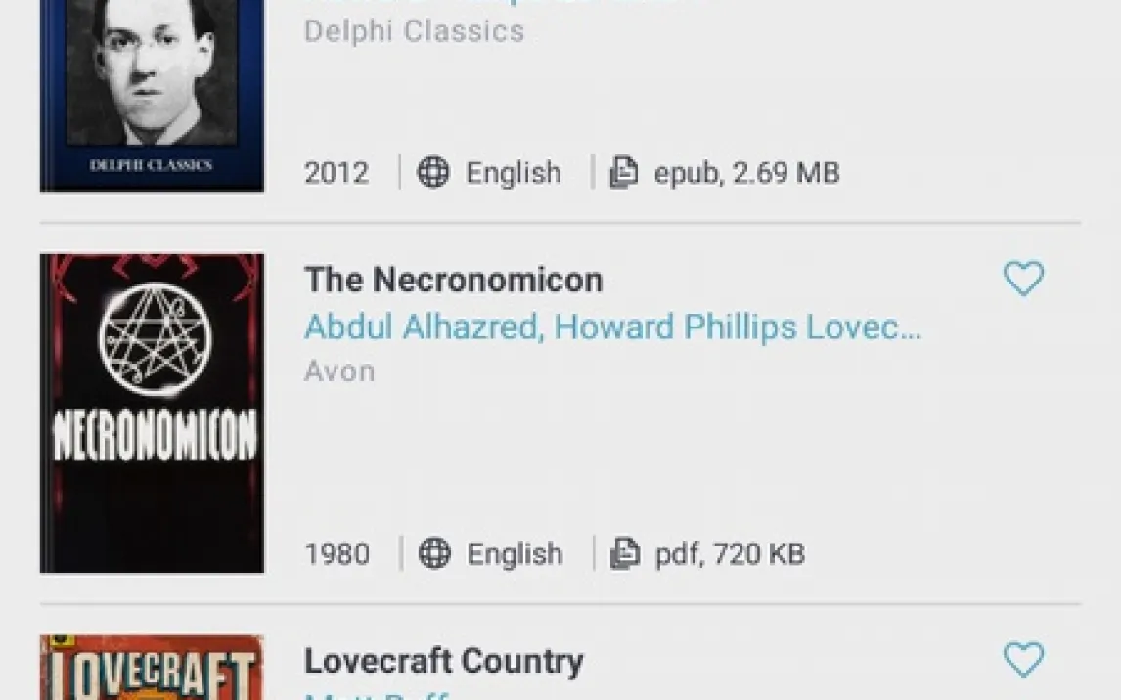
Task: Open the Lovecraft Country cover thumbnail
Action: (x=153, y=667)
